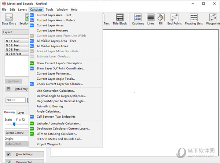Click the Remove button
Screen dimensions: 220x163
[14, 81]
